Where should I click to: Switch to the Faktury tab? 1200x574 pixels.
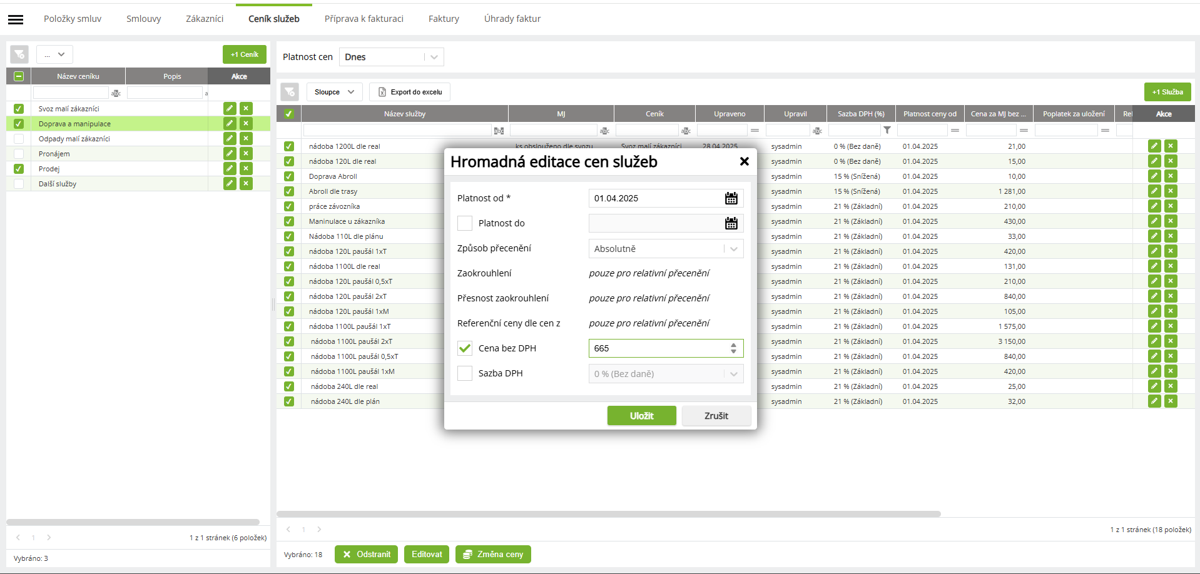click(444, 19)
